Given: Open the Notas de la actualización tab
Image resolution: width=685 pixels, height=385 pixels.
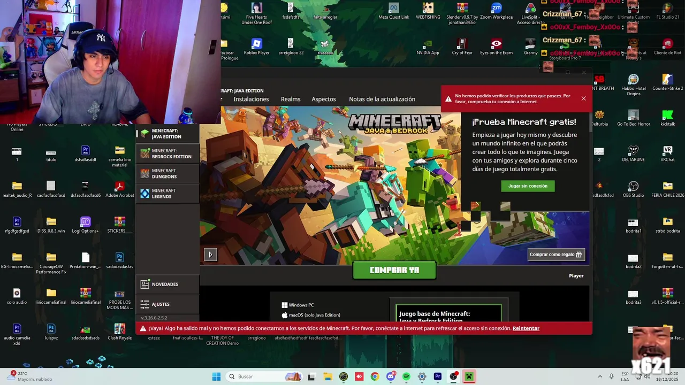Looking at the screenshot, I should point(382,99).
